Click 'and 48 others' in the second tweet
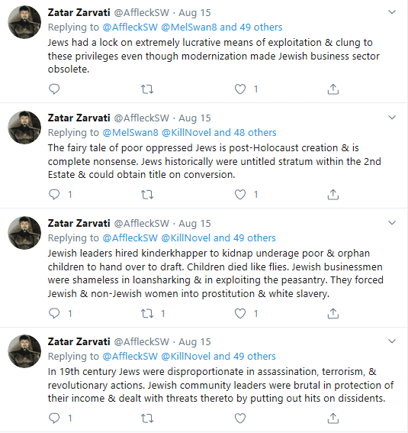Image resolution: width=408 pixels, height=433 pixels. [245, 133]
